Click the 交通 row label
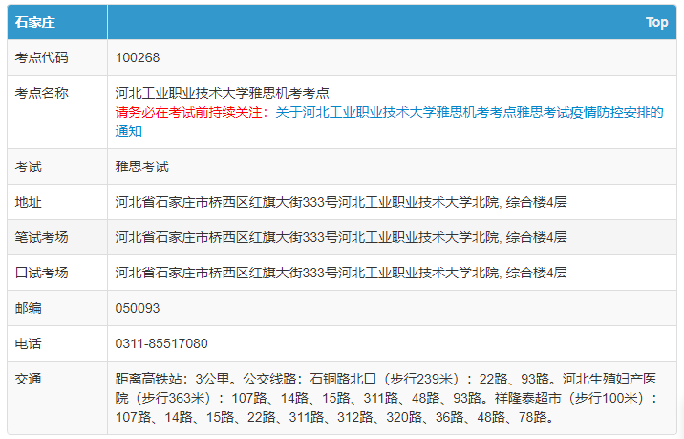Screen dimensions: 684x439 (29, 379)
